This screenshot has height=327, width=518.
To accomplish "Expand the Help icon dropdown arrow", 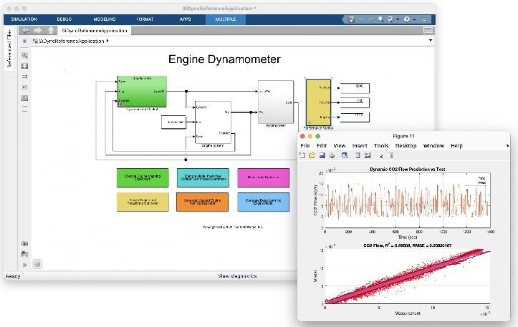I will pos(414,20).
